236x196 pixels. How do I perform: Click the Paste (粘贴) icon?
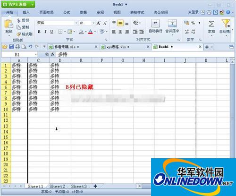(8, 24)
